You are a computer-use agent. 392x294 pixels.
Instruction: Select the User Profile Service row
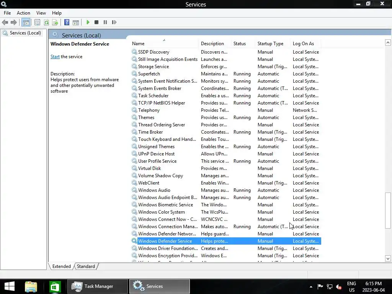(226, 161)
